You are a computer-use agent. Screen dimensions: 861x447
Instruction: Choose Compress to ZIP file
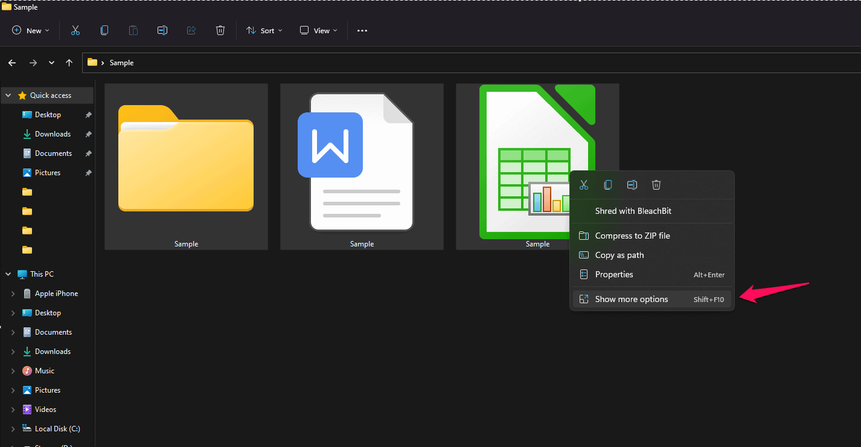point(632,236)
